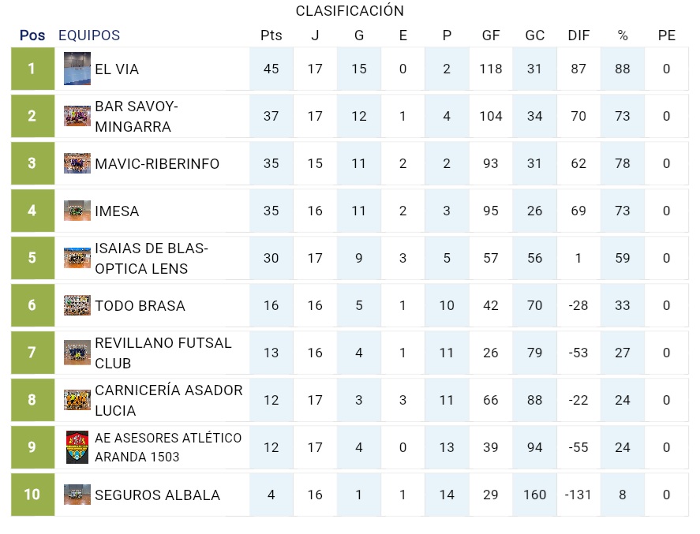The image size is (700, 534).
Task: Select the green position 1 badge
Action: pos(32,69)
